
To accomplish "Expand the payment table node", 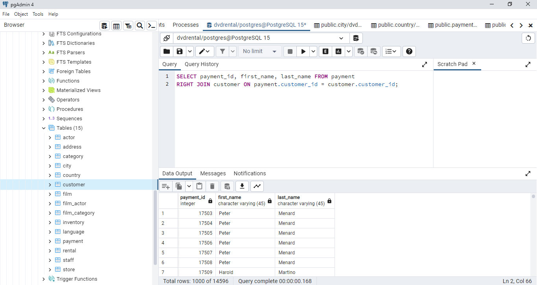I will [x=50, y=241].
